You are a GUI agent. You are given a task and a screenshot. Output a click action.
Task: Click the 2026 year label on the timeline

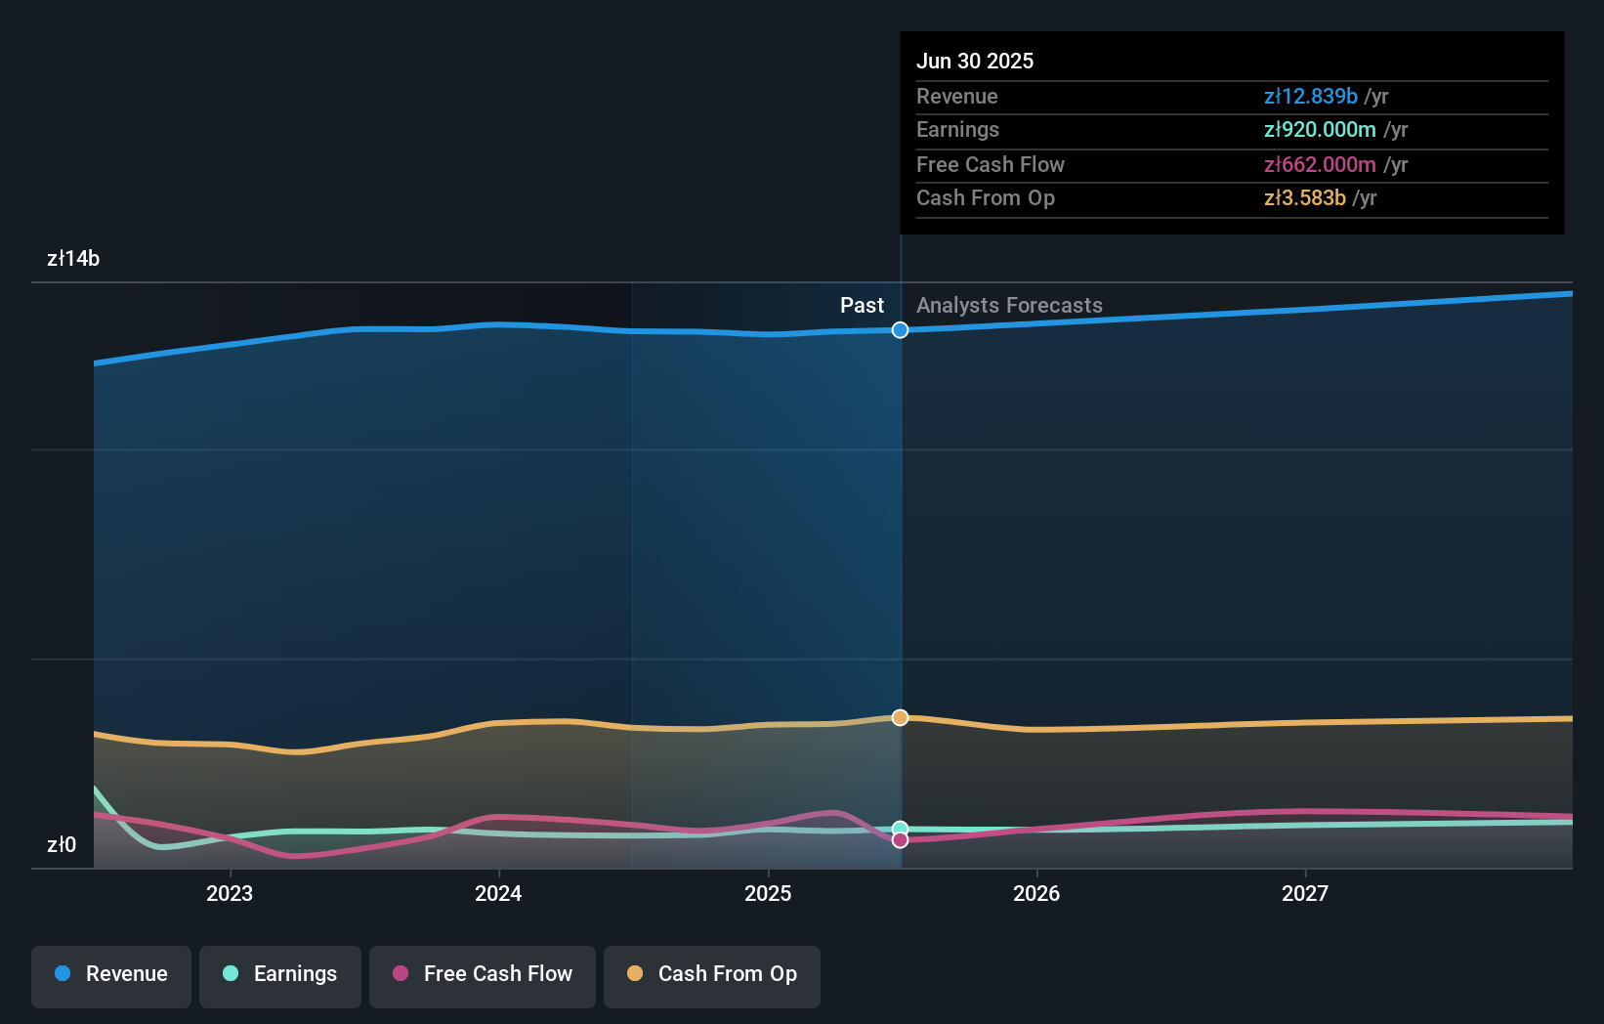pyautogui.click(x=1037, y=893)
